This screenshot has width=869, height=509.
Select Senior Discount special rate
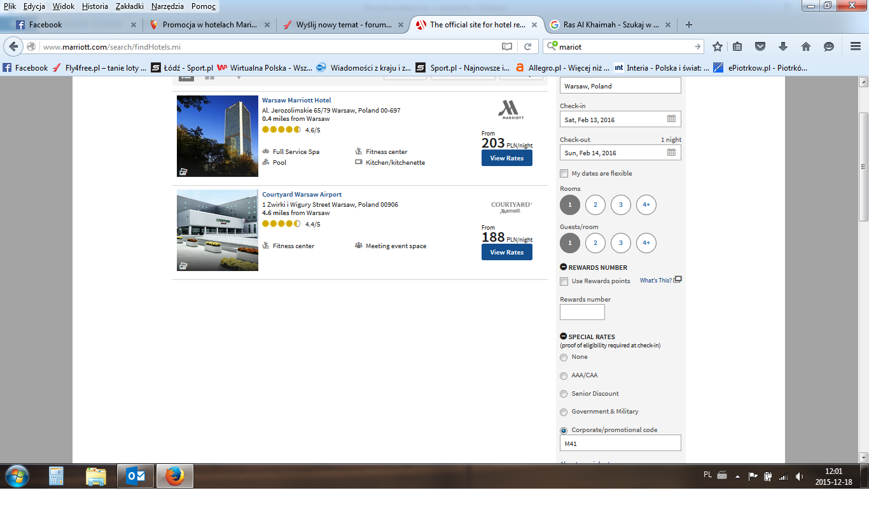(564, 394)
